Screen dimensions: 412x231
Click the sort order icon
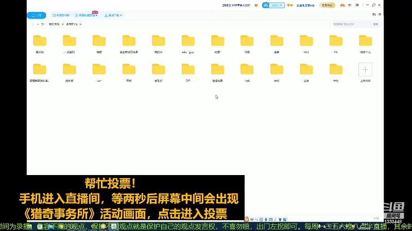(374, 15)
